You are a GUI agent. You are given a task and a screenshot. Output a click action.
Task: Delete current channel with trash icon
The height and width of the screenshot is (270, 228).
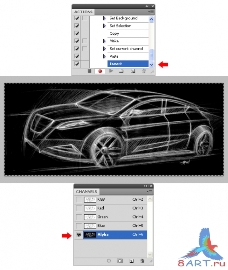click(x=142, y=261)
